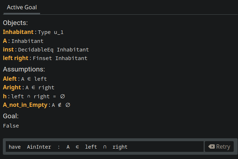
Task: Select the Active Goal tab
Action: 22,8
